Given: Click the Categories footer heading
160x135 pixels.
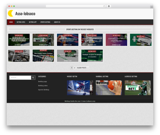Looking at the screenshot, I should (x=42, y=77).
